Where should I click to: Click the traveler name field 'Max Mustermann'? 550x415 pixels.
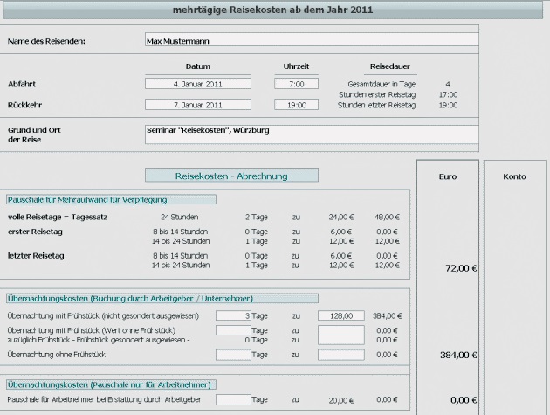pyautogui.click(x=311, y=40)
